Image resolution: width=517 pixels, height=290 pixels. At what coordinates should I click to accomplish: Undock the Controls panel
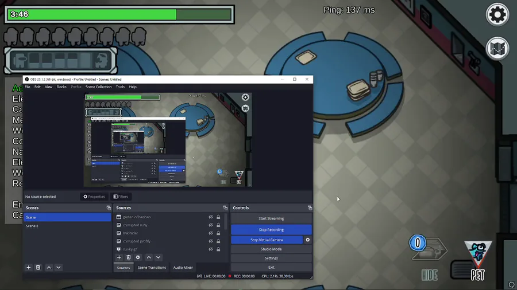coord(310,208)
